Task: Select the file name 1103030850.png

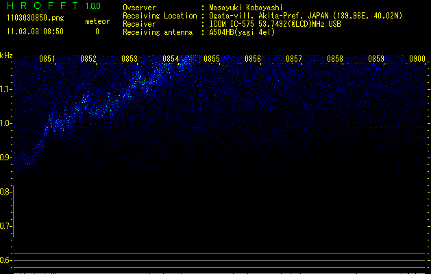Action: tap(36, 18)
